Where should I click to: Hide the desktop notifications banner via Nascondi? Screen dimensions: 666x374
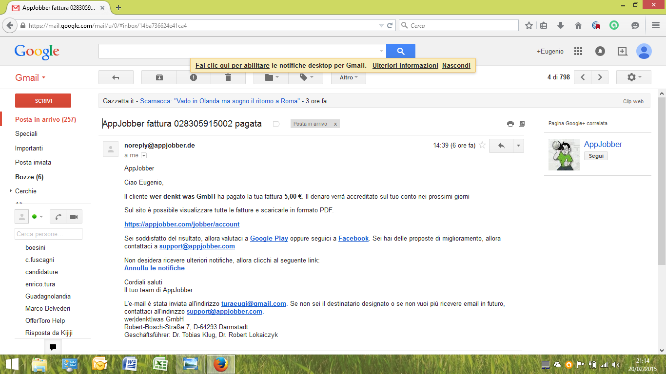click(x=456, y=65)
